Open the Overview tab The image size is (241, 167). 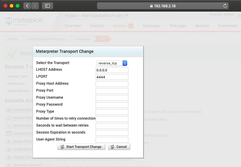(73, 26)
